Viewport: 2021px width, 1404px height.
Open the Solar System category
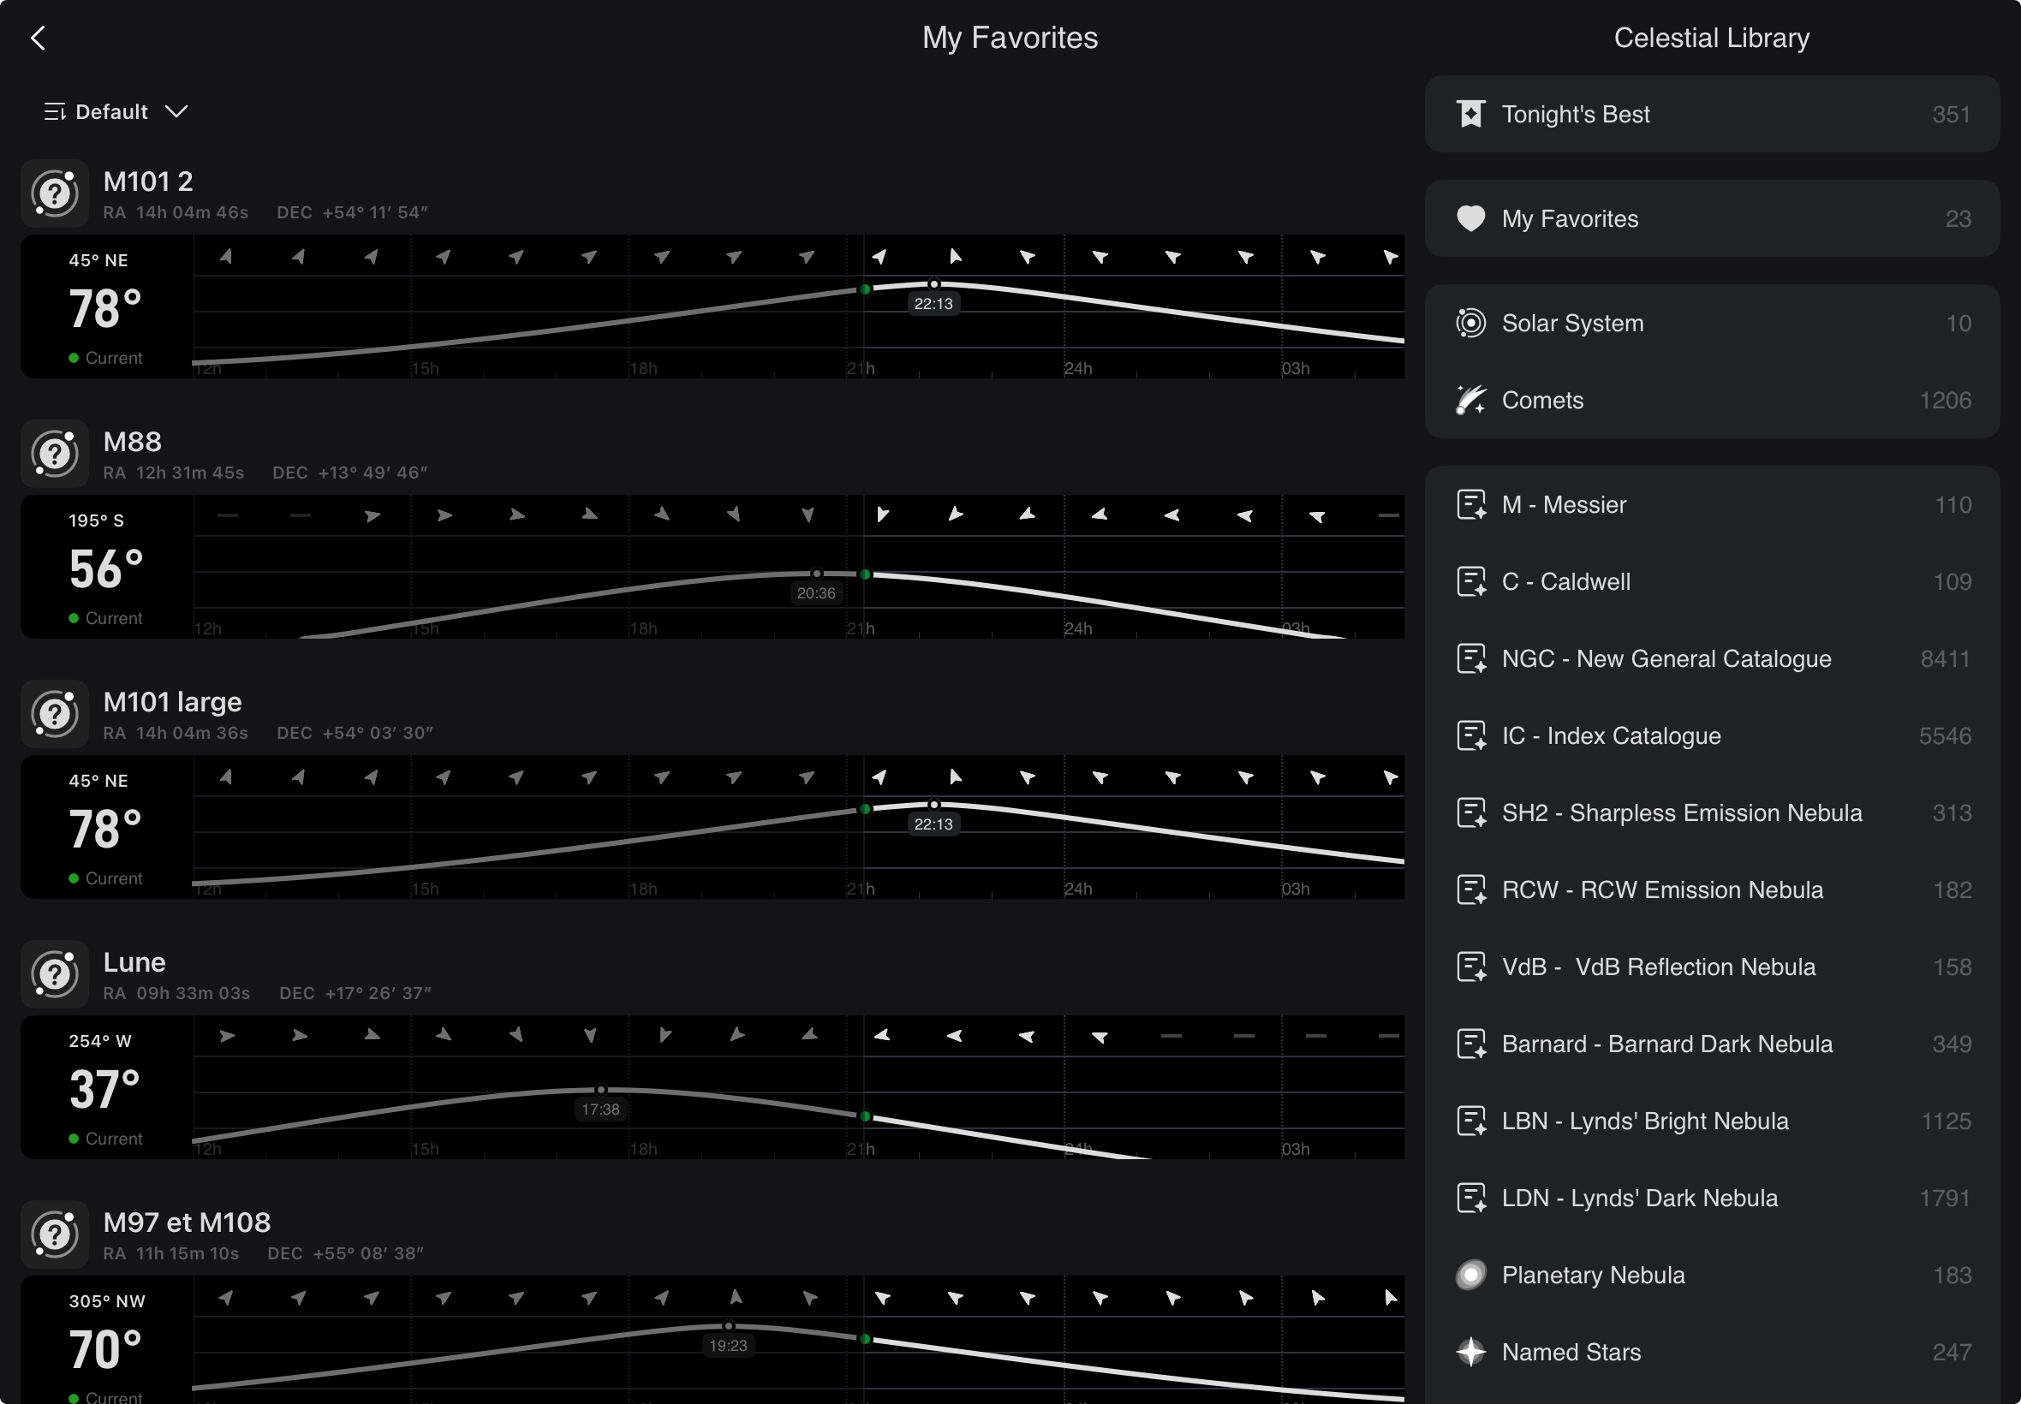click(x=1711, y=323)
